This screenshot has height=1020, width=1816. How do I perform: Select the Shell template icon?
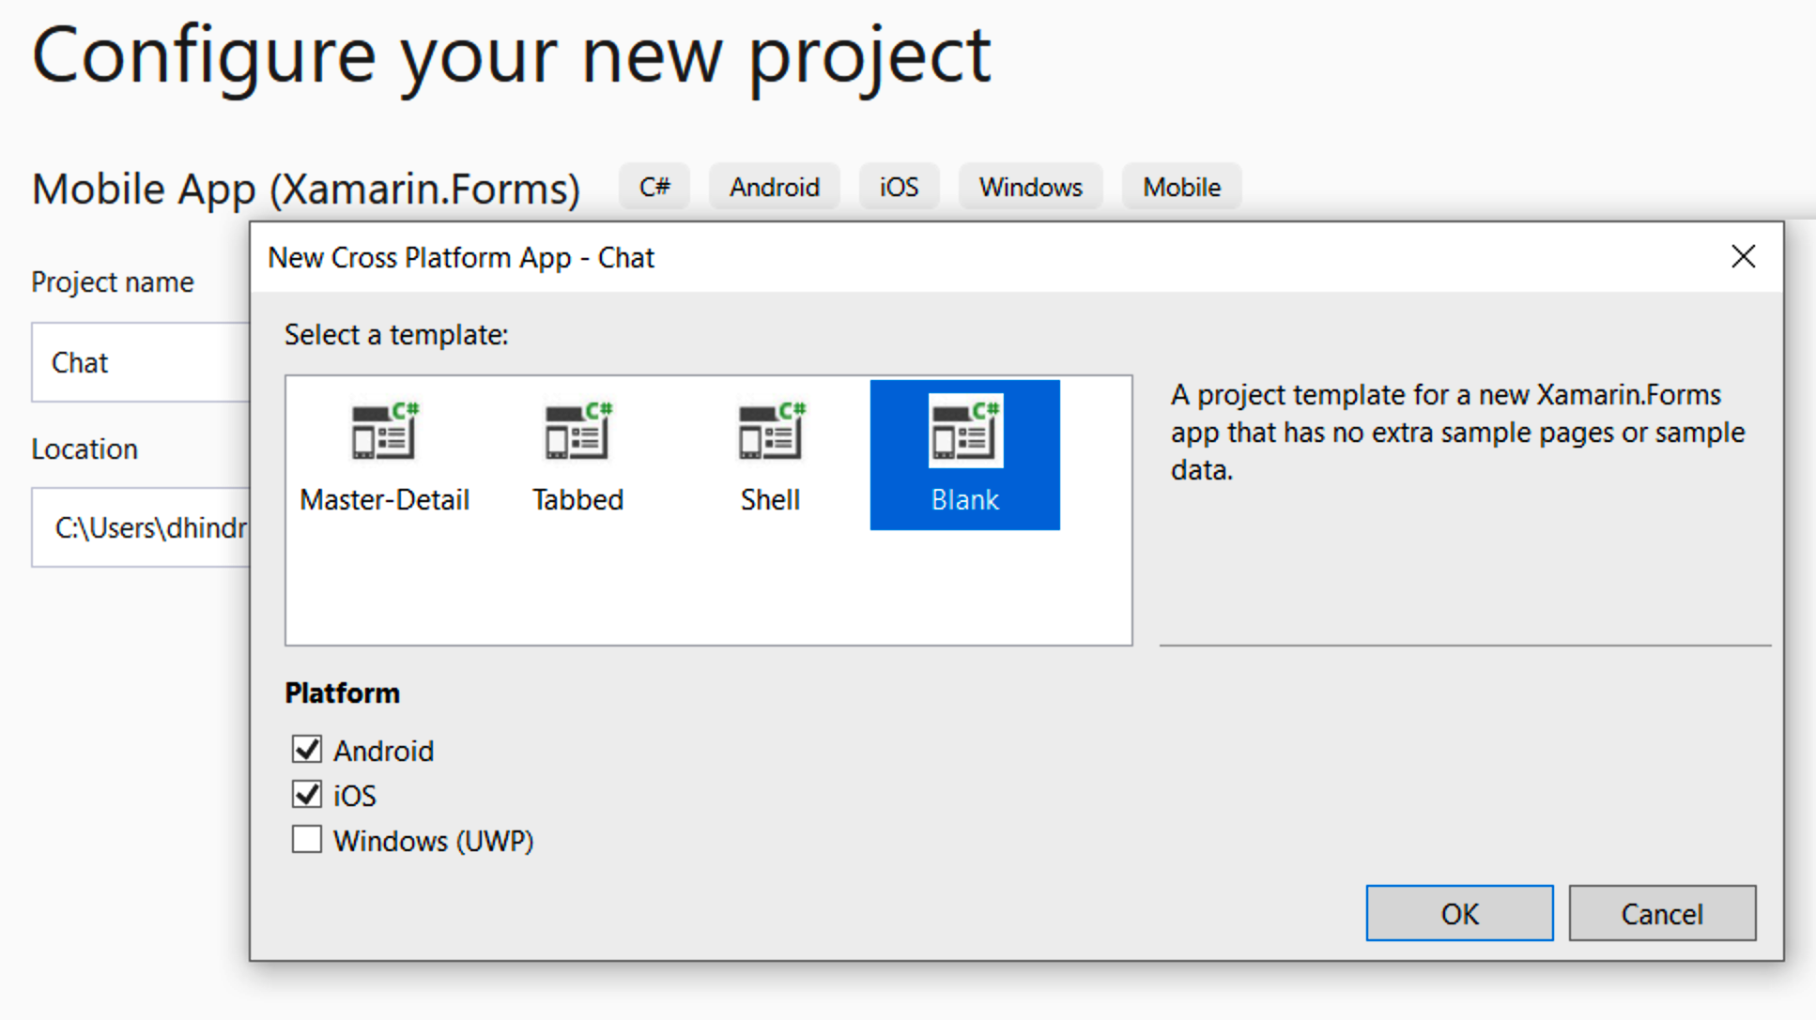(x=771, y=431)
